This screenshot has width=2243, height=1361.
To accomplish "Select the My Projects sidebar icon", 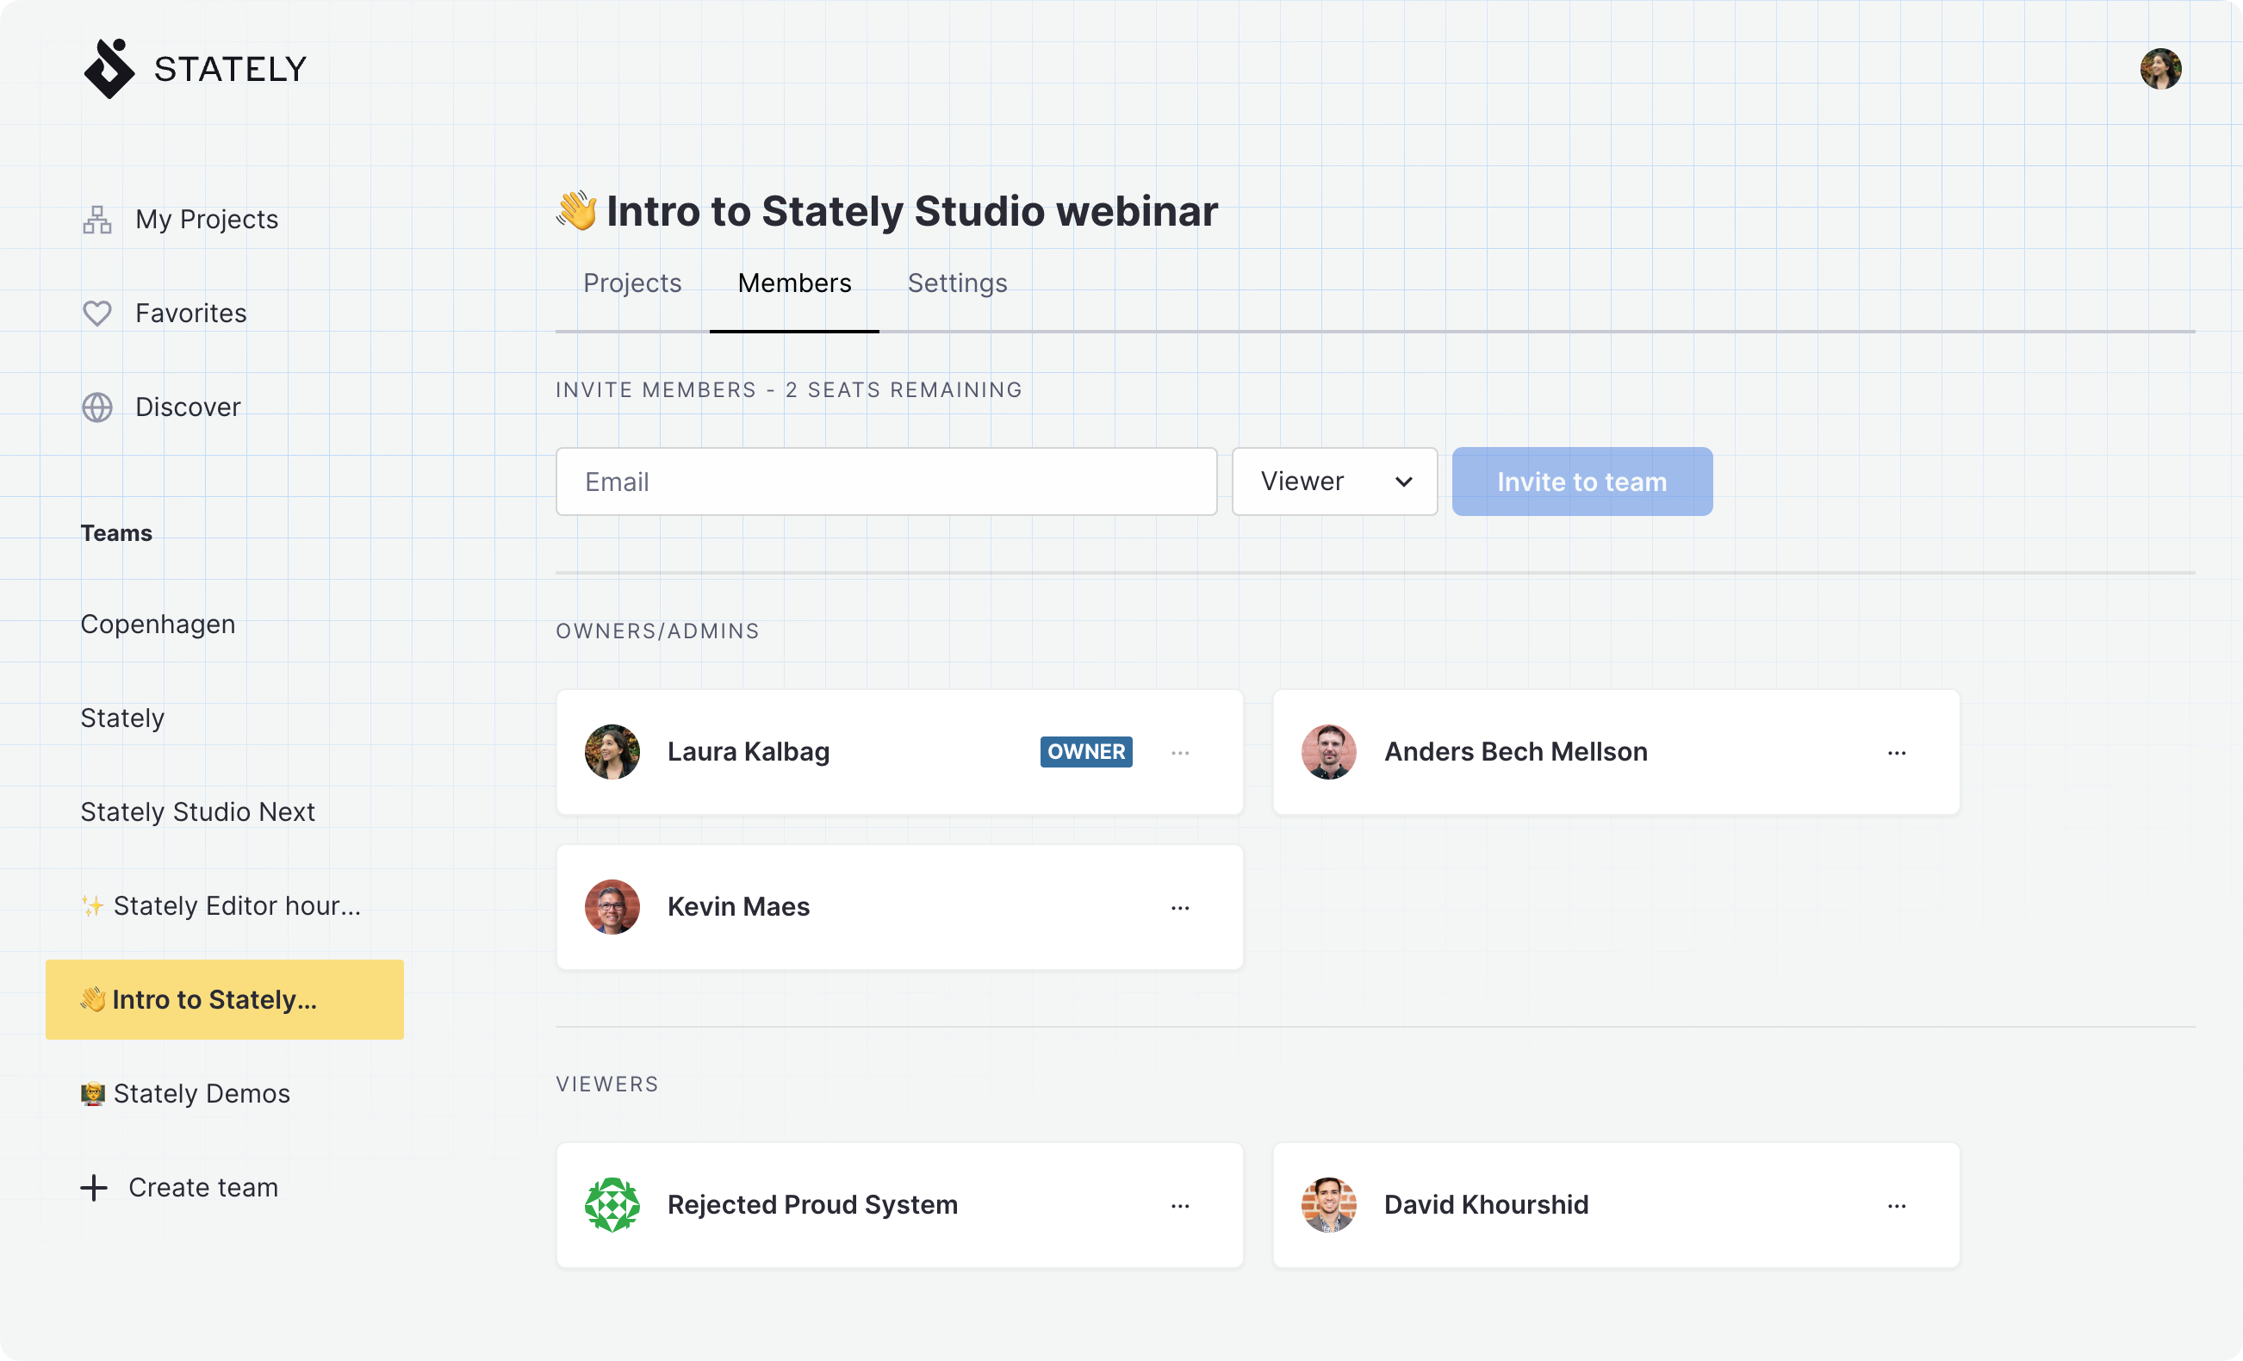I will pyautogui.click(x=97, y=219).
